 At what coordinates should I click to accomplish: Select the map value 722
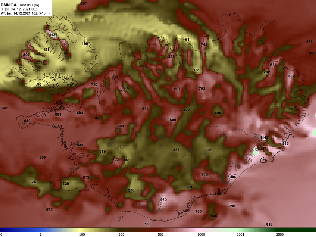pos(115,160)
